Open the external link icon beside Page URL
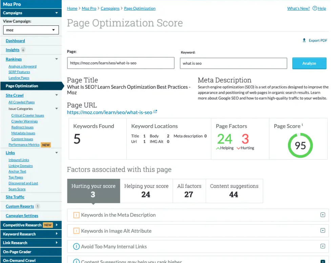The width and height of the screenshot is (331, 263). click(x=155, y=112)
